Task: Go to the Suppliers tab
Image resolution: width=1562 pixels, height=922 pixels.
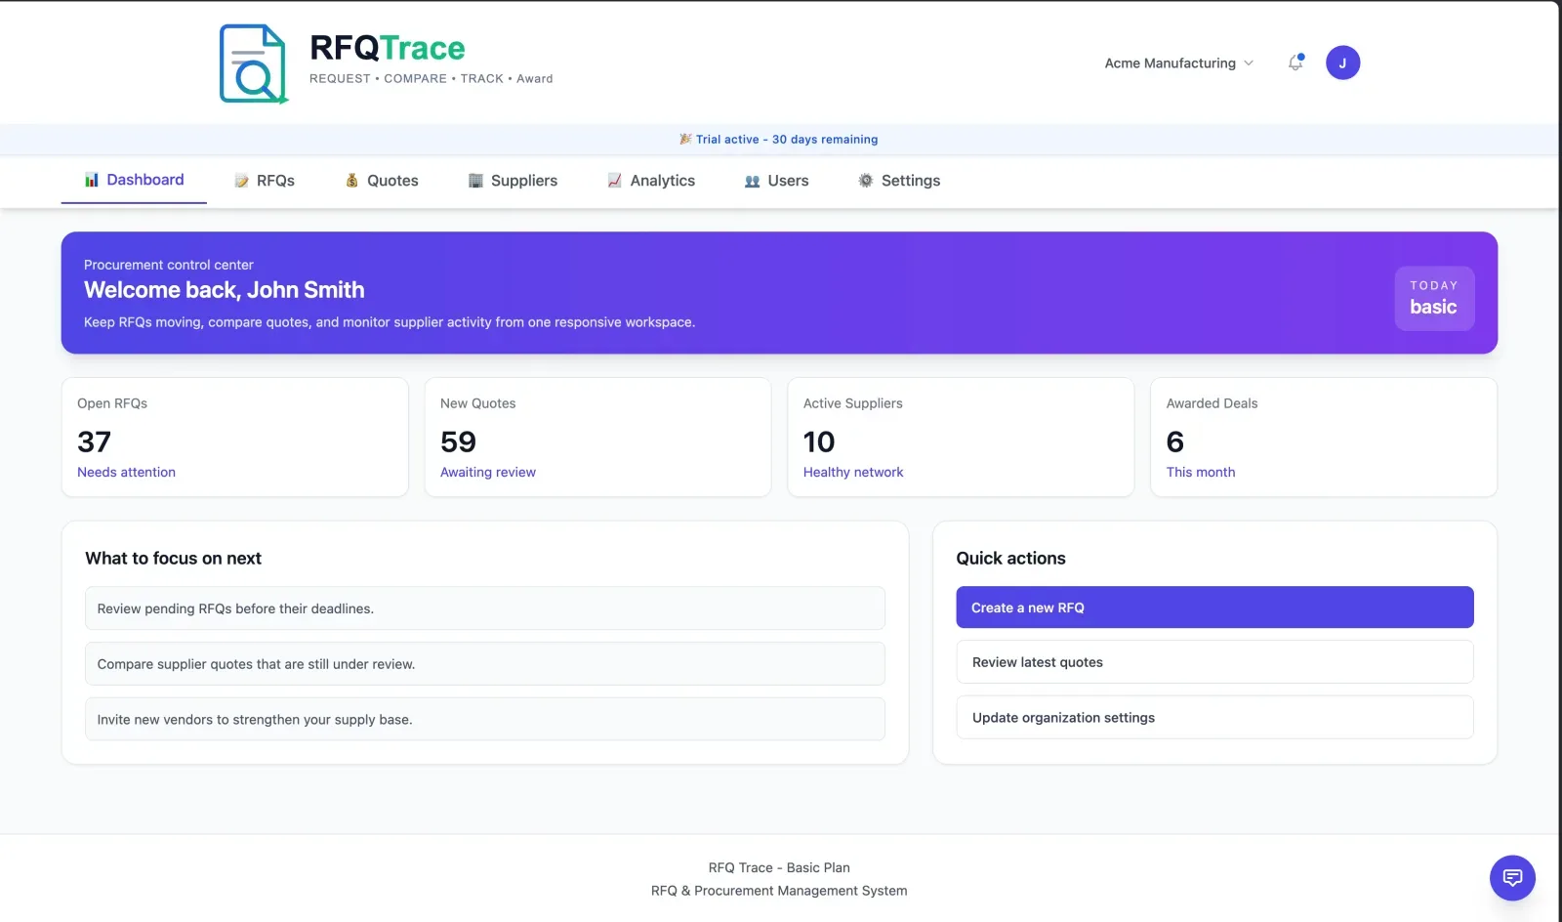Action: click(x=513, y=181)
